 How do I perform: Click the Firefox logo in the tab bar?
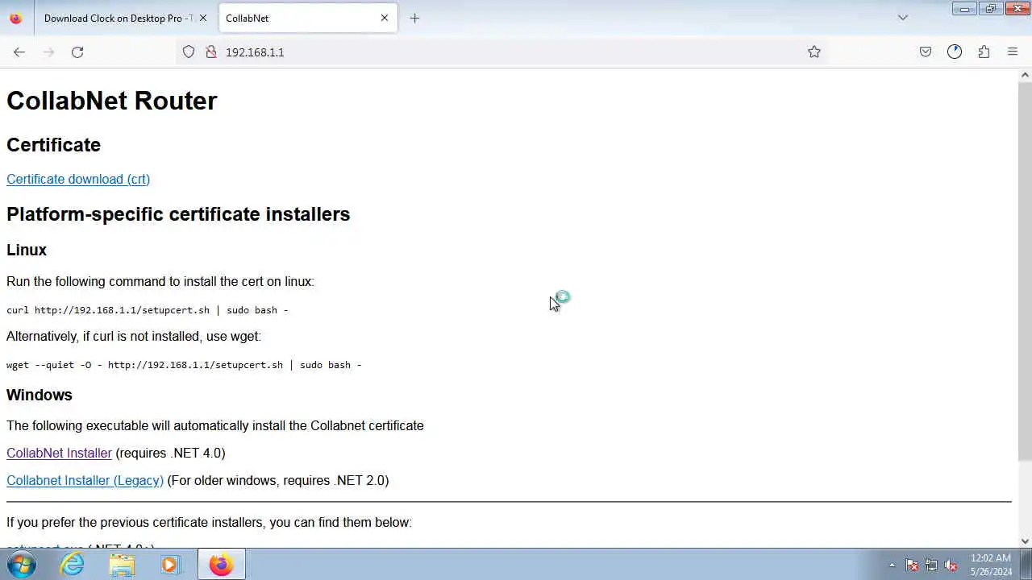coord(15,18)
